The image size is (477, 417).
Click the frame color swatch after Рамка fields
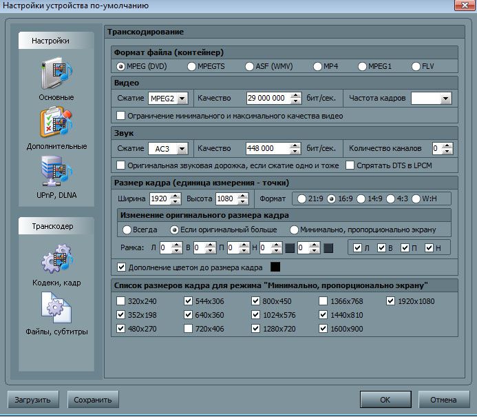[328, 248]
